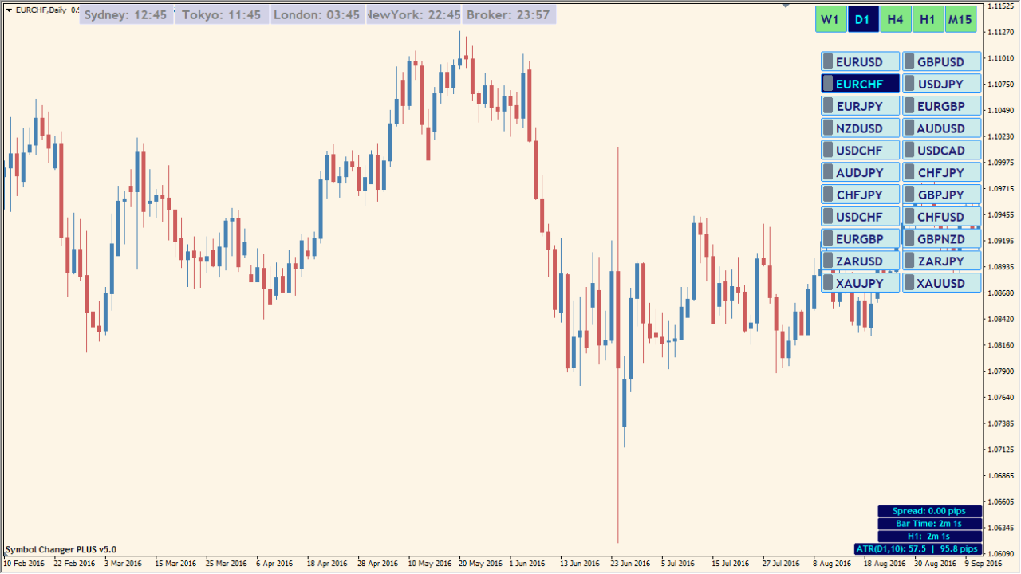
Task: Switch to the M15 timeframe
Action: (960, 20)
